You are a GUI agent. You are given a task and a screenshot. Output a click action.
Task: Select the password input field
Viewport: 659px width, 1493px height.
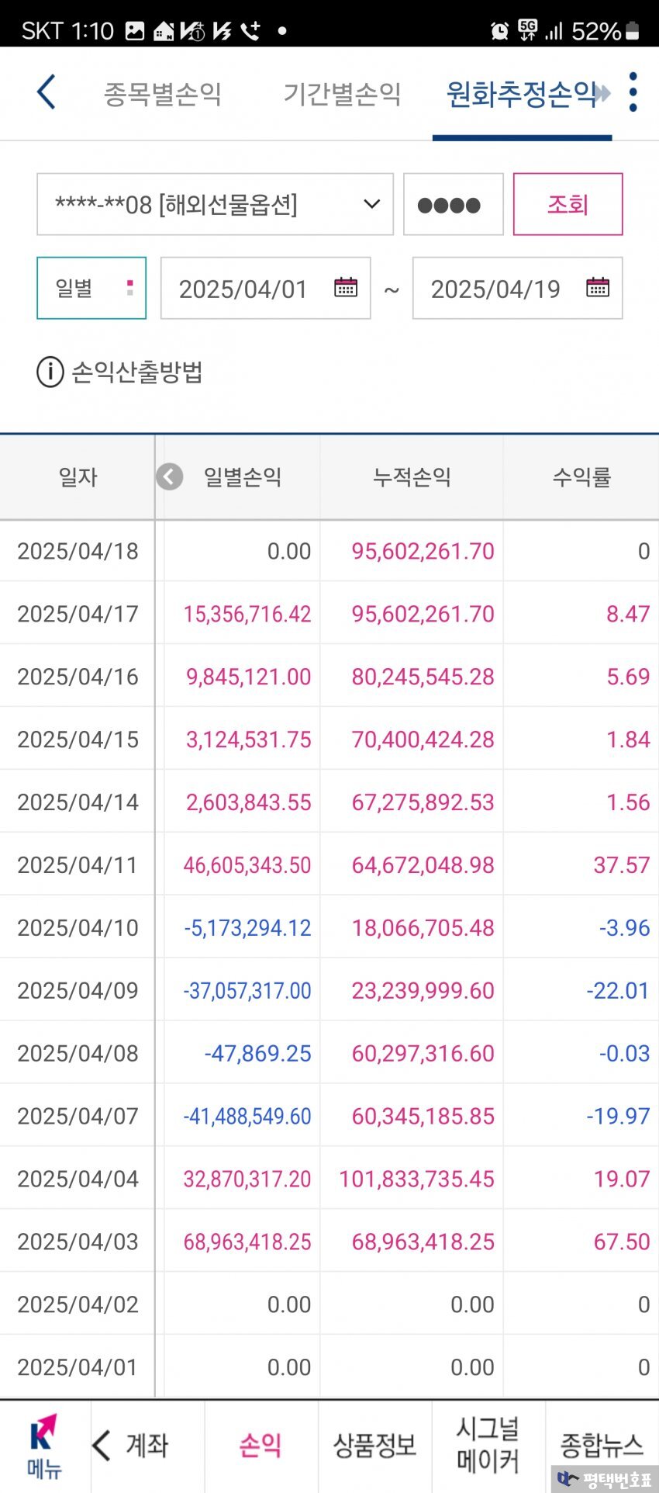[454, 204]
